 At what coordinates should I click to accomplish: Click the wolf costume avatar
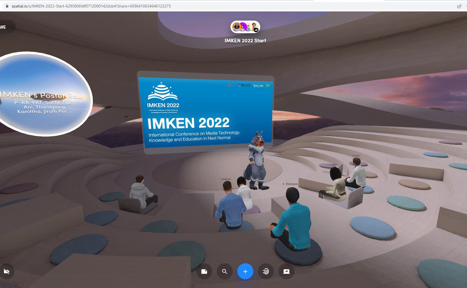pyautogui.click(x=257, y=161)
